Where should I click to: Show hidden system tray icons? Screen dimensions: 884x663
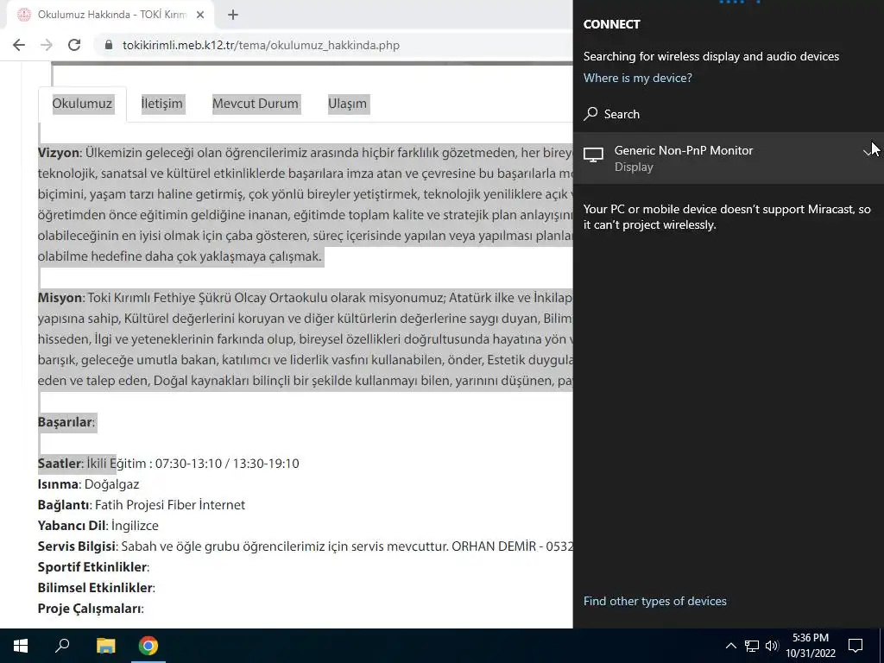click(x=730, y=646)
